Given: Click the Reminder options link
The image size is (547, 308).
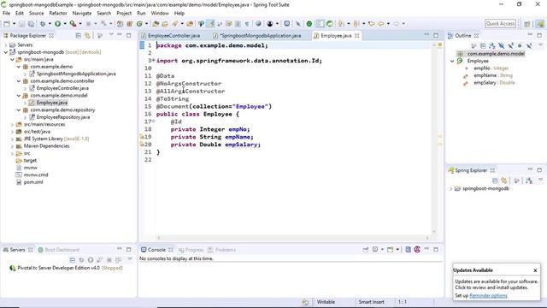Looking at the screenshot, I should (488, 296).
